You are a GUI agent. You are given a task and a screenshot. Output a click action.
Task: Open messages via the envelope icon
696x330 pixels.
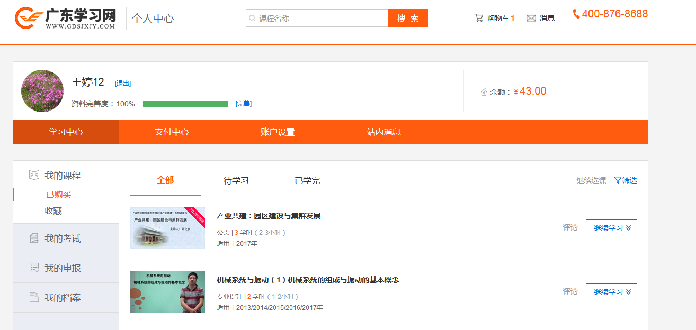tap(531, 19)
